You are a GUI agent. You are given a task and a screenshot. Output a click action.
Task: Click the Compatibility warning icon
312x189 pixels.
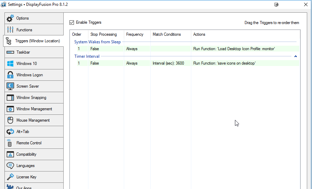[10, 154]
